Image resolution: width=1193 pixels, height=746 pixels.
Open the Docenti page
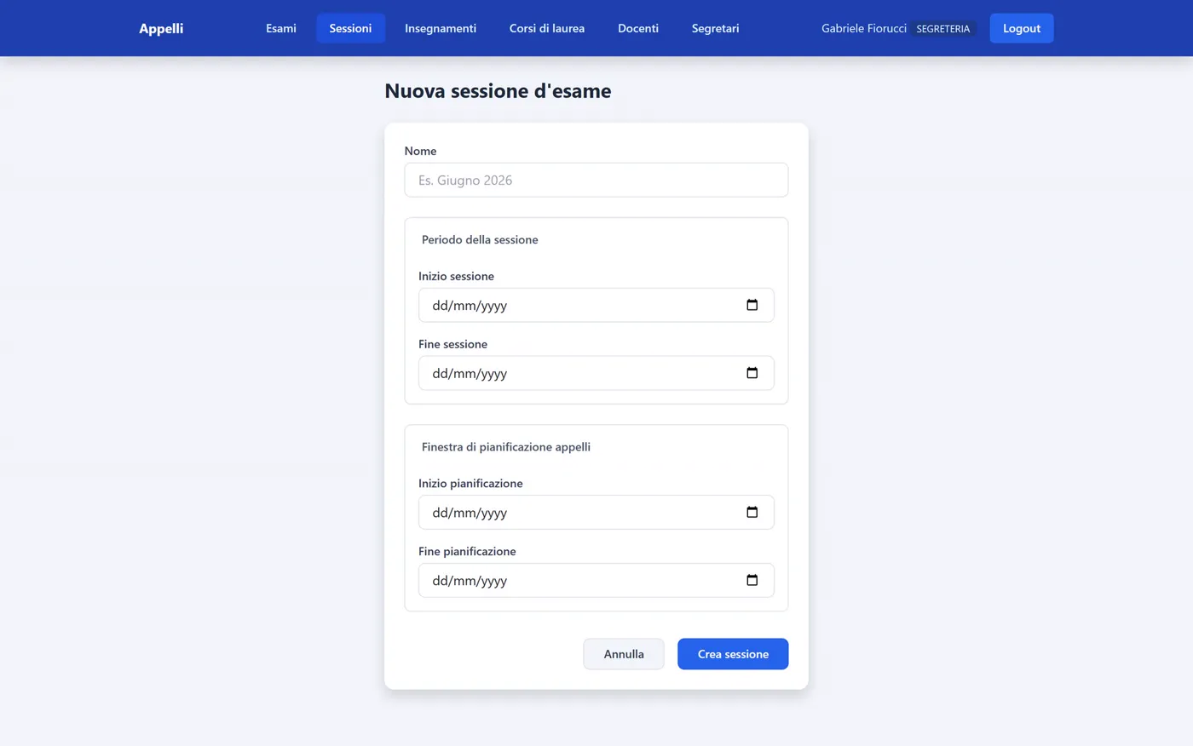[638, 28]
